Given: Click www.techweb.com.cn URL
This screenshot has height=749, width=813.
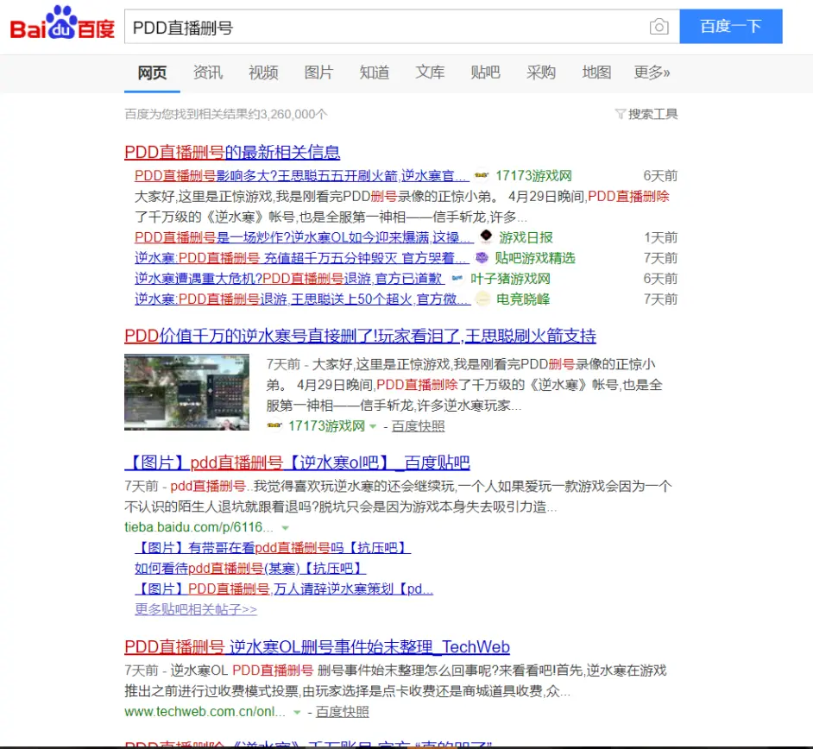Looking at the screenshot, I should (x=205, y=712).
